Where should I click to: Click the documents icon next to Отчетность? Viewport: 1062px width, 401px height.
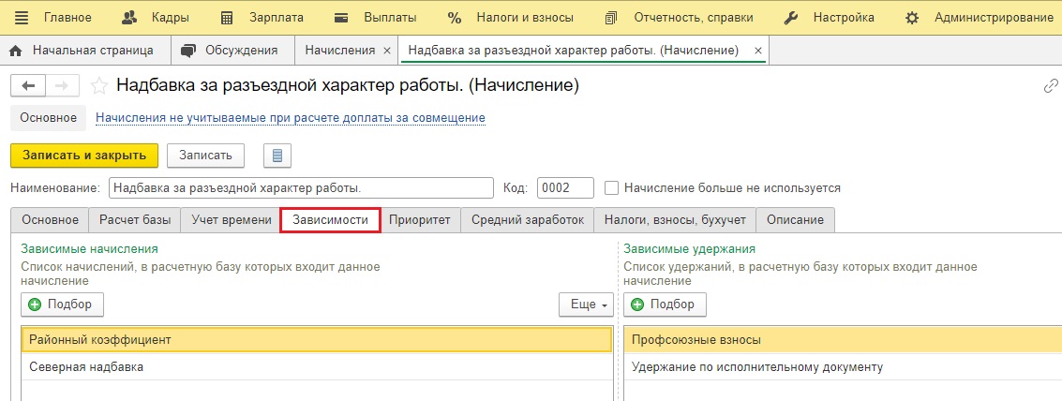611,18
